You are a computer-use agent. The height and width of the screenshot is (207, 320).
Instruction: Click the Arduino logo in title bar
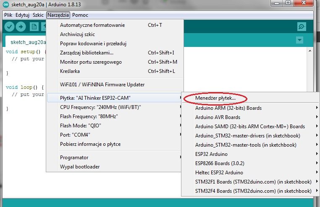6,5
